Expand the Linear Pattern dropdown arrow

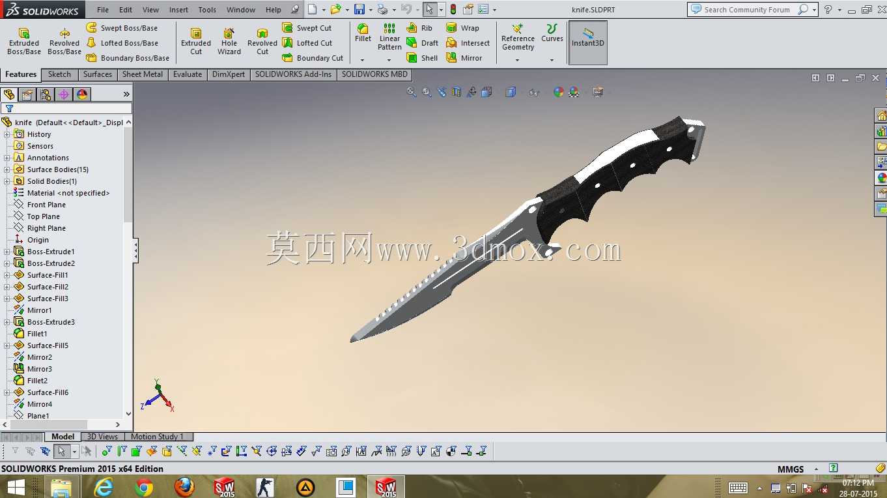pos(389,60)
